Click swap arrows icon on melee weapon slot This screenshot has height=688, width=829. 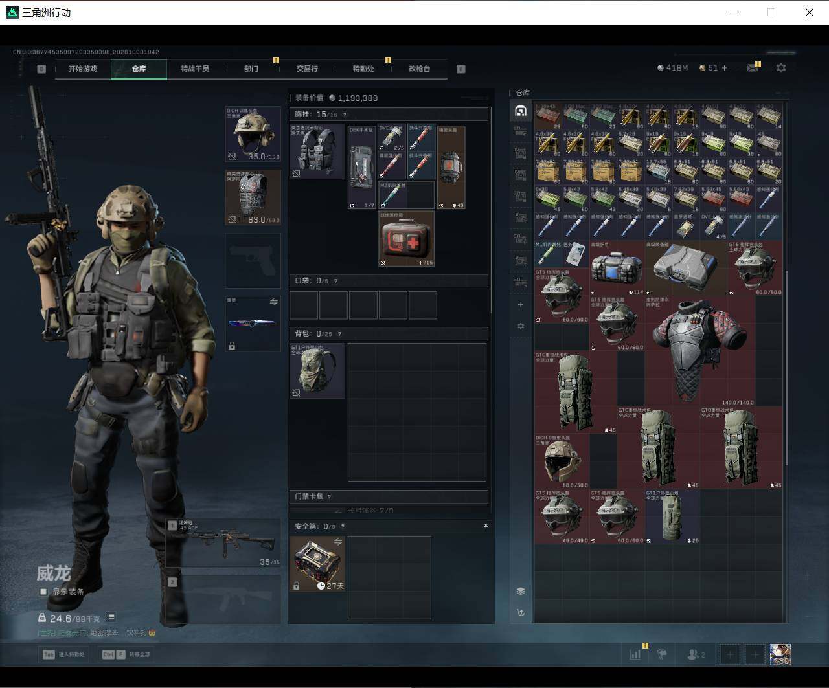pos(273,302)
